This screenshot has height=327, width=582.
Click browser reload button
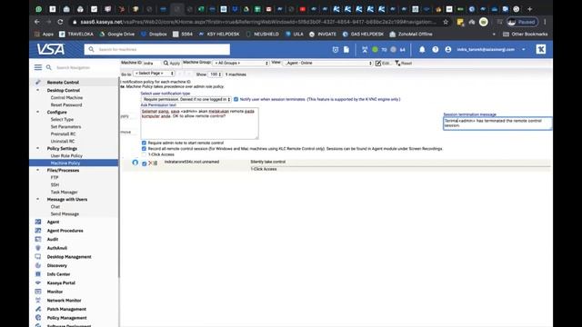click(60, 22)
